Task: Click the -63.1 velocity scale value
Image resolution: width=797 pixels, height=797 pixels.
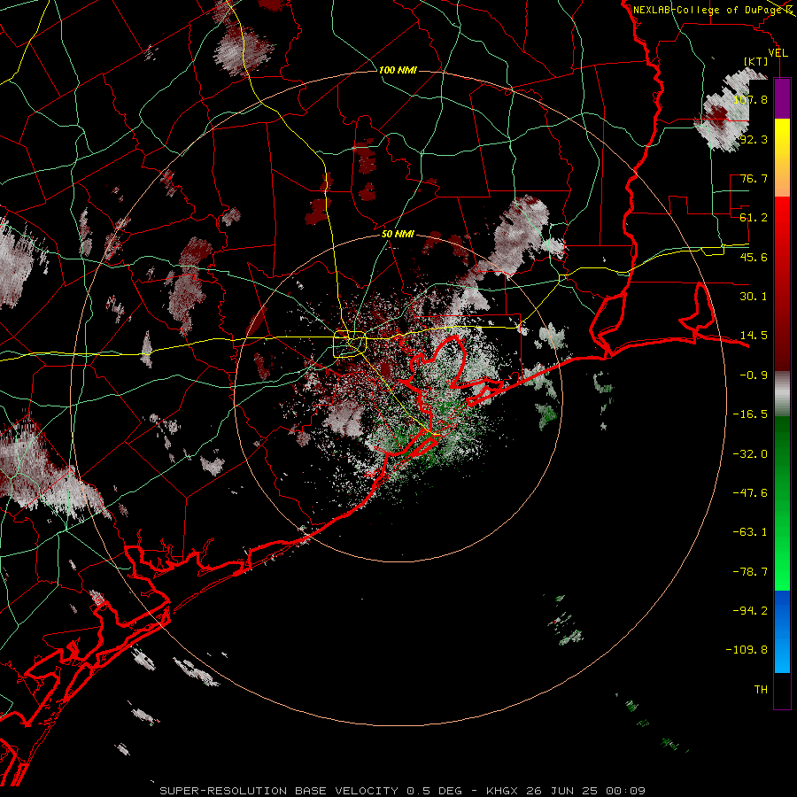Action: coord(750,532)
